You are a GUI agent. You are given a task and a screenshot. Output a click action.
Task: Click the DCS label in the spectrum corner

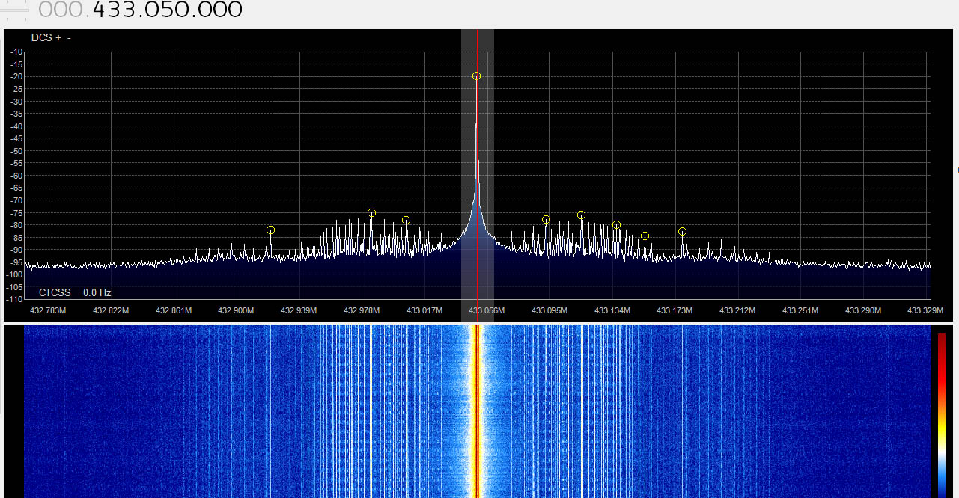(42, 37)
